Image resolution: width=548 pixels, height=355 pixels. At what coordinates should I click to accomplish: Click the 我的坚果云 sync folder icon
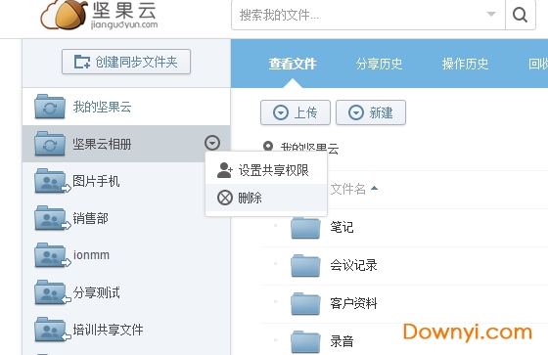[50, 107]
